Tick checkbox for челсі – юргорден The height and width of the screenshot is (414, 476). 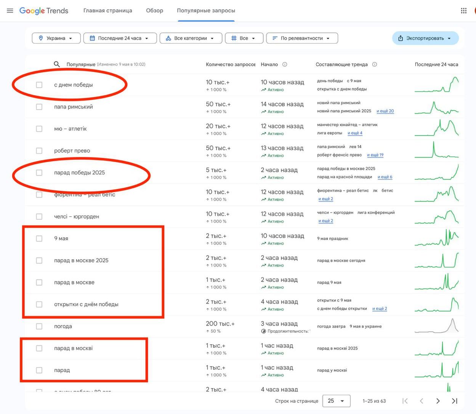pyautogui.click(x=39, y=217)
